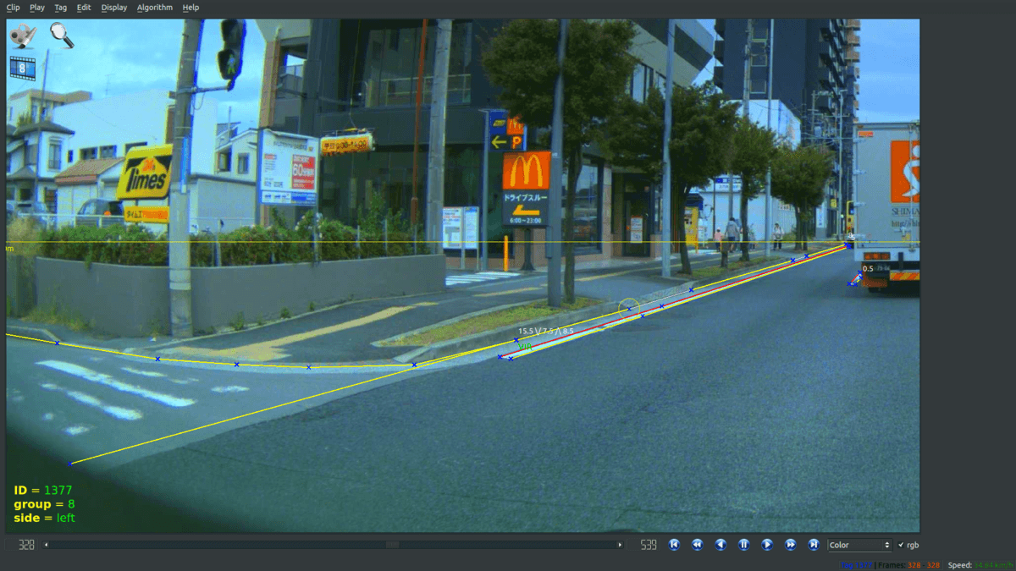Click the timeline left scroll arrow
The width and height of the screenshot is (1016, 571).
(46, 546)
